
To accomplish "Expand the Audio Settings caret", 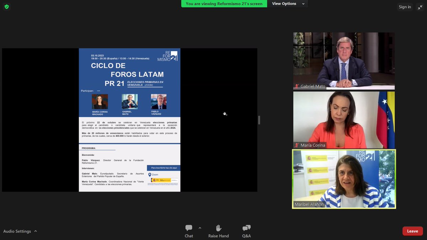I will (36, 231).
